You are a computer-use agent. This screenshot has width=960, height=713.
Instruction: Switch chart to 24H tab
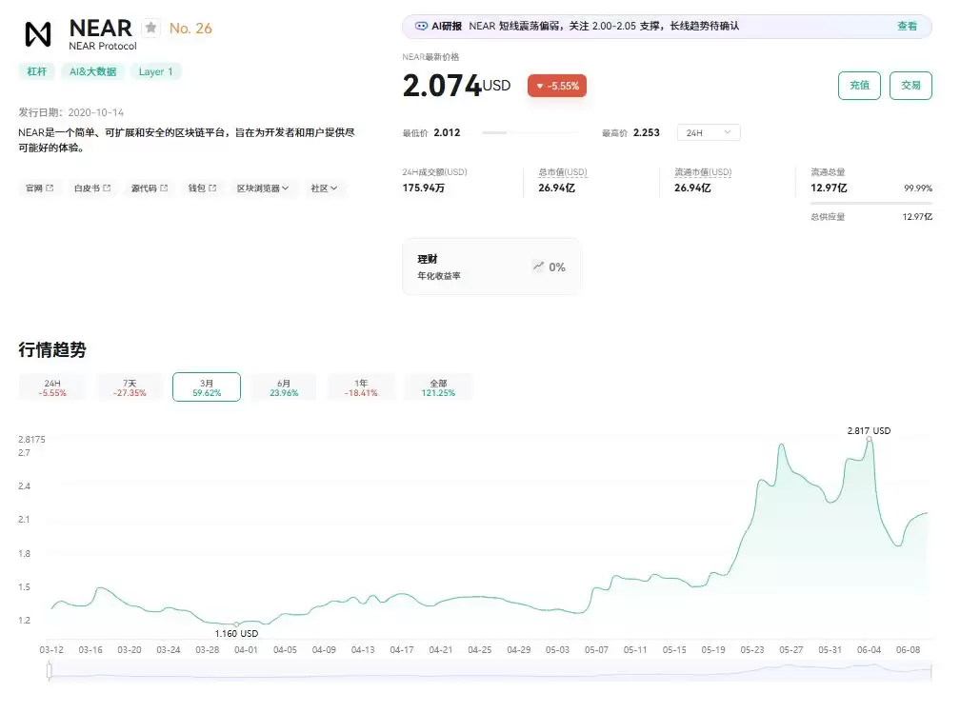[x=52, y=387]
